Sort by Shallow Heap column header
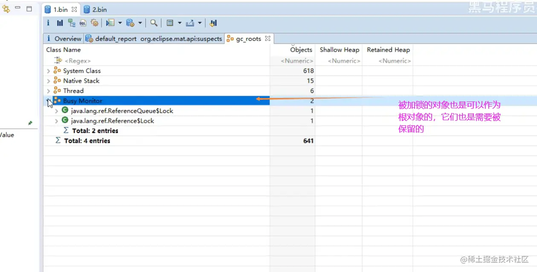The width and height of the screenshot is (537, 272). [x=339, y=50]
